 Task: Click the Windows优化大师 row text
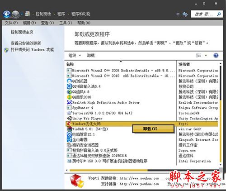click(x=86, y=124)
